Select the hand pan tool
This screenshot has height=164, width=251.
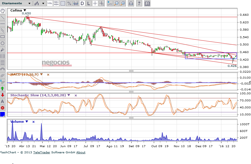coord(3,11)
